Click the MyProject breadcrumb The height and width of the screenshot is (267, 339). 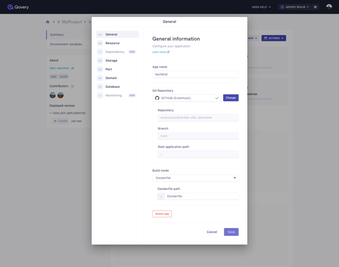point(72,22)
